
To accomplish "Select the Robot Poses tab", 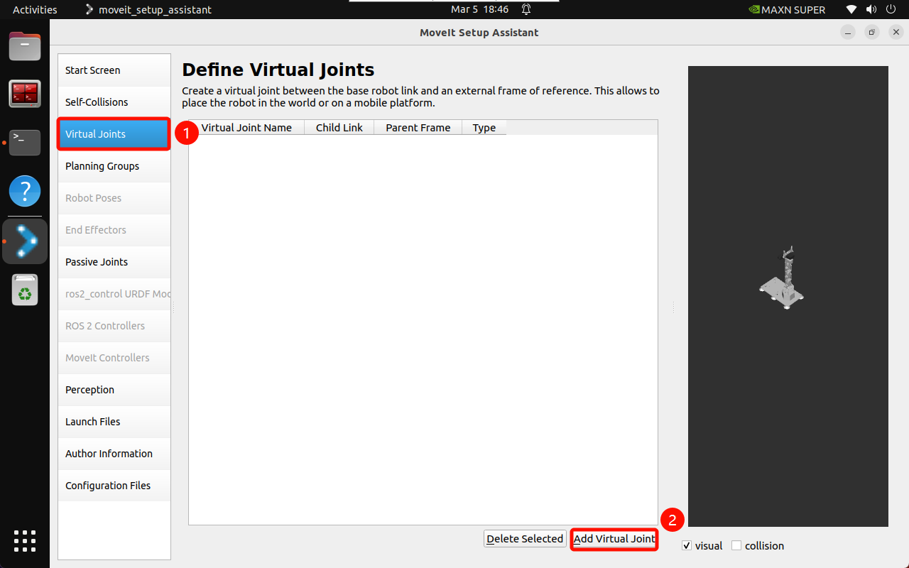I will pyautogui.click(x=114, y=198).
